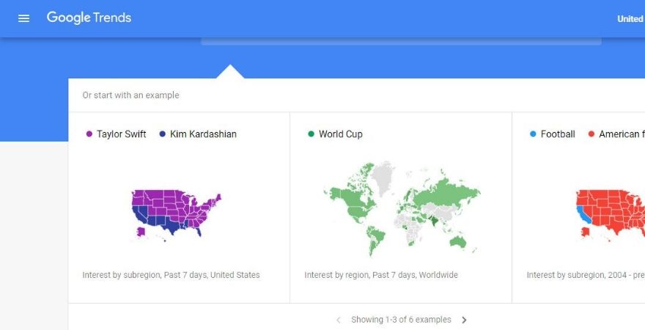Screen dimensions: 645x330
Task: Click the dark blue Kim Kardashian legend dot
Action: (x=163, y=133)
